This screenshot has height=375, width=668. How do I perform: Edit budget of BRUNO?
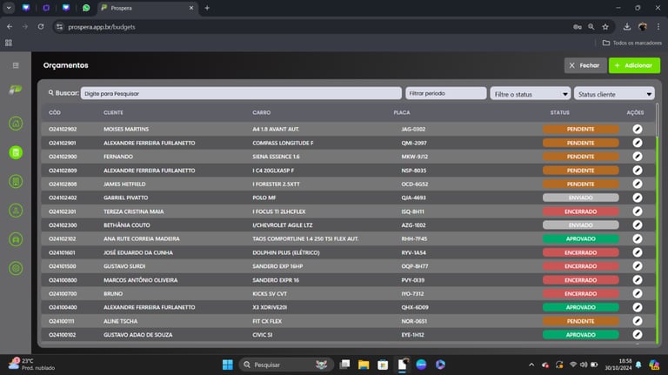coord(638,293)
